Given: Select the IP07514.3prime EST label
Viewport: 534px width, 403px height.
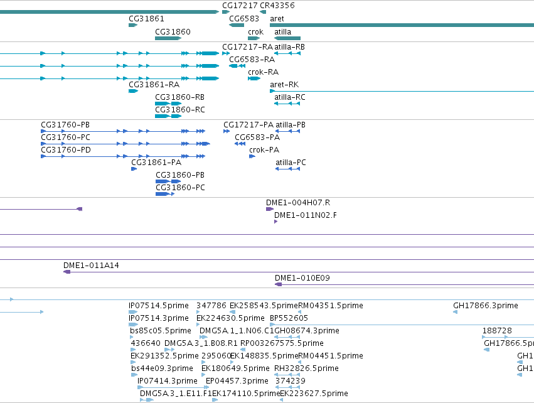Looking at the screenshot, I should pyautogui.click(x=159, y=318).
